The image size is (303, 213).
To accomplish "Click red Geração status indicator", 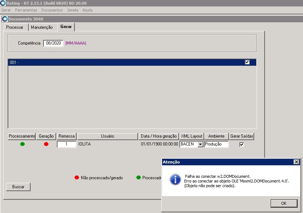I will [46, 144].
